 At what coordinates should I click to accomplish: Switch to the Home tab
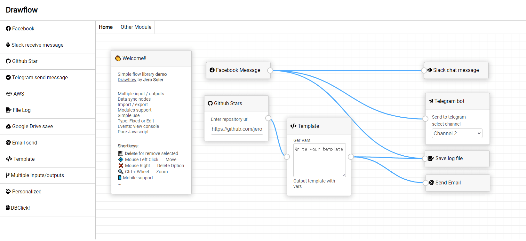(106, 27)
